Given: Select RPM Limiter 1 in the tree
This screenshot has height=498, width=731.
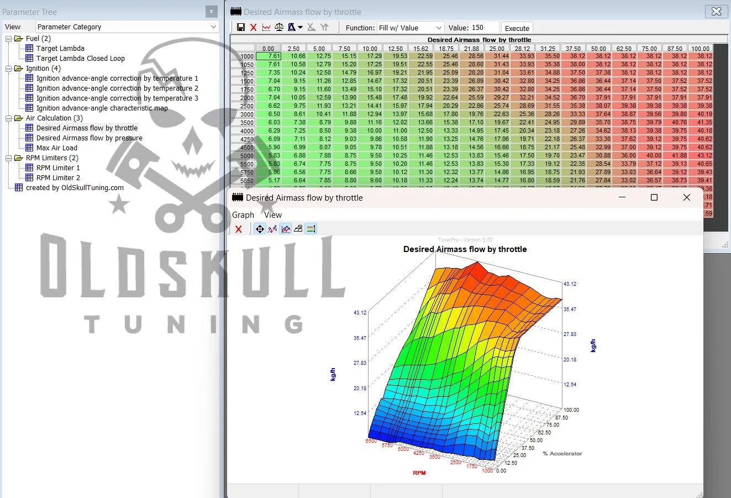Looking at the screenshot, I should [x=58, y=168].
